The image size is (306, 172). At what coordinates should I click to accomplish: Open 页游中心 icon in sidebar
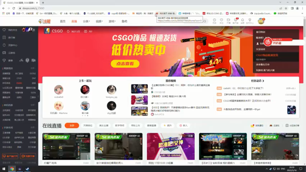[4, 45]
